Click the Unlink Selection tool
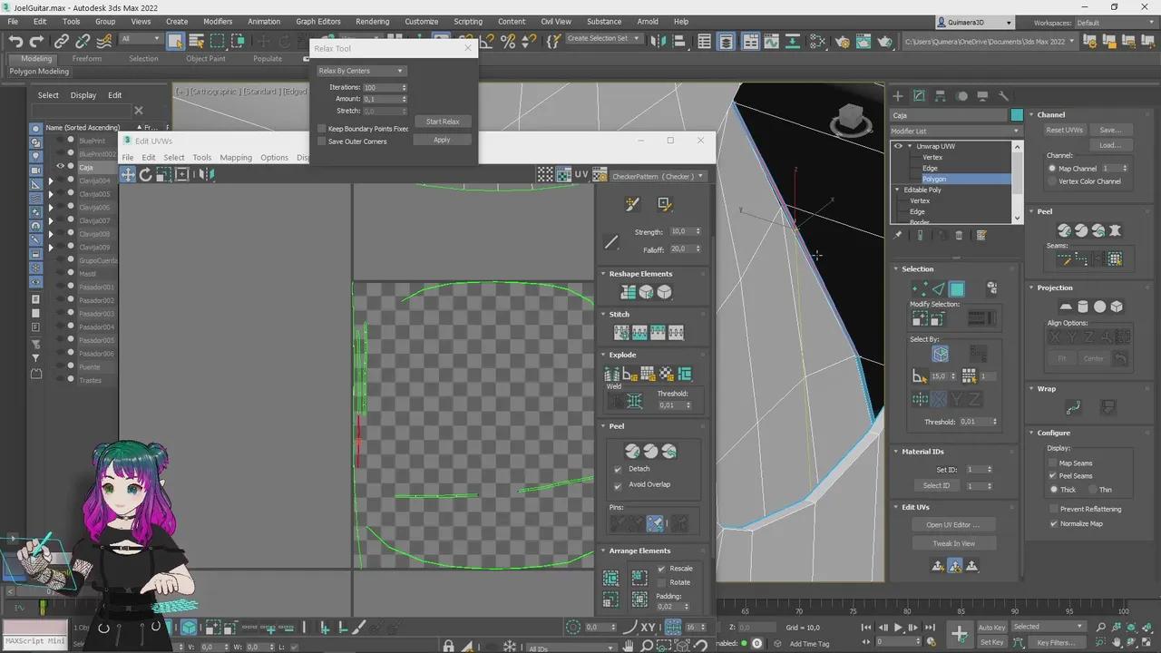Viewport: 1161px width, 653px height. point(83,41)
